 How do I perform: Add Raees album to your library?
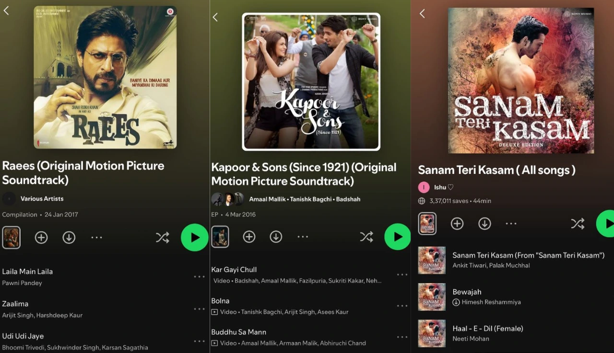coord(41,238)
